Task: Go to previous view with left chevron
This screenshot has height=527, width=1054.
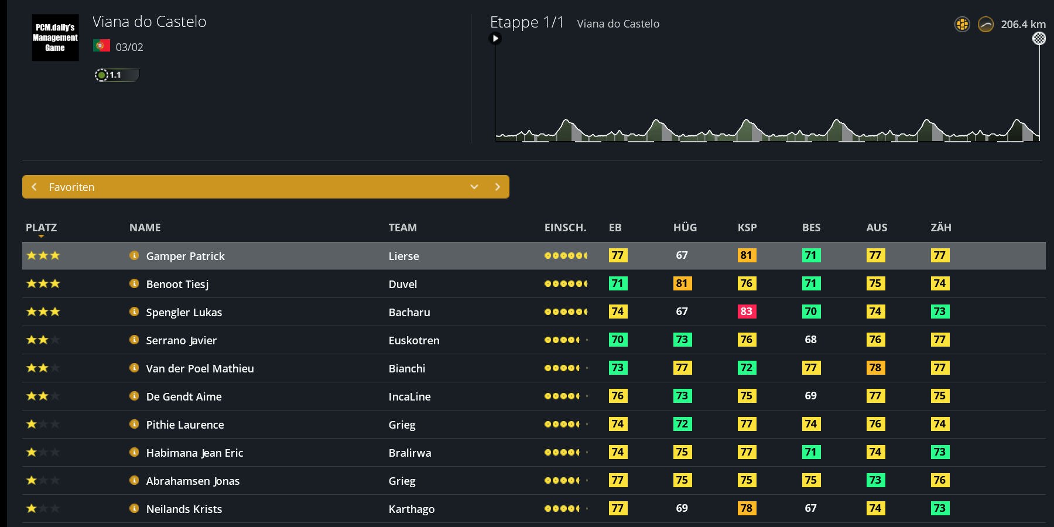Action: pyautogui.click(x=34, y=187)
